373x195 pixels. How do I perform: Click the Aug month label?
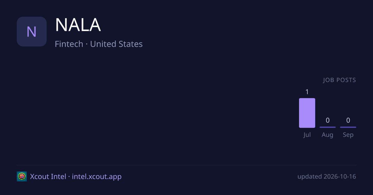tap(328, 135)
